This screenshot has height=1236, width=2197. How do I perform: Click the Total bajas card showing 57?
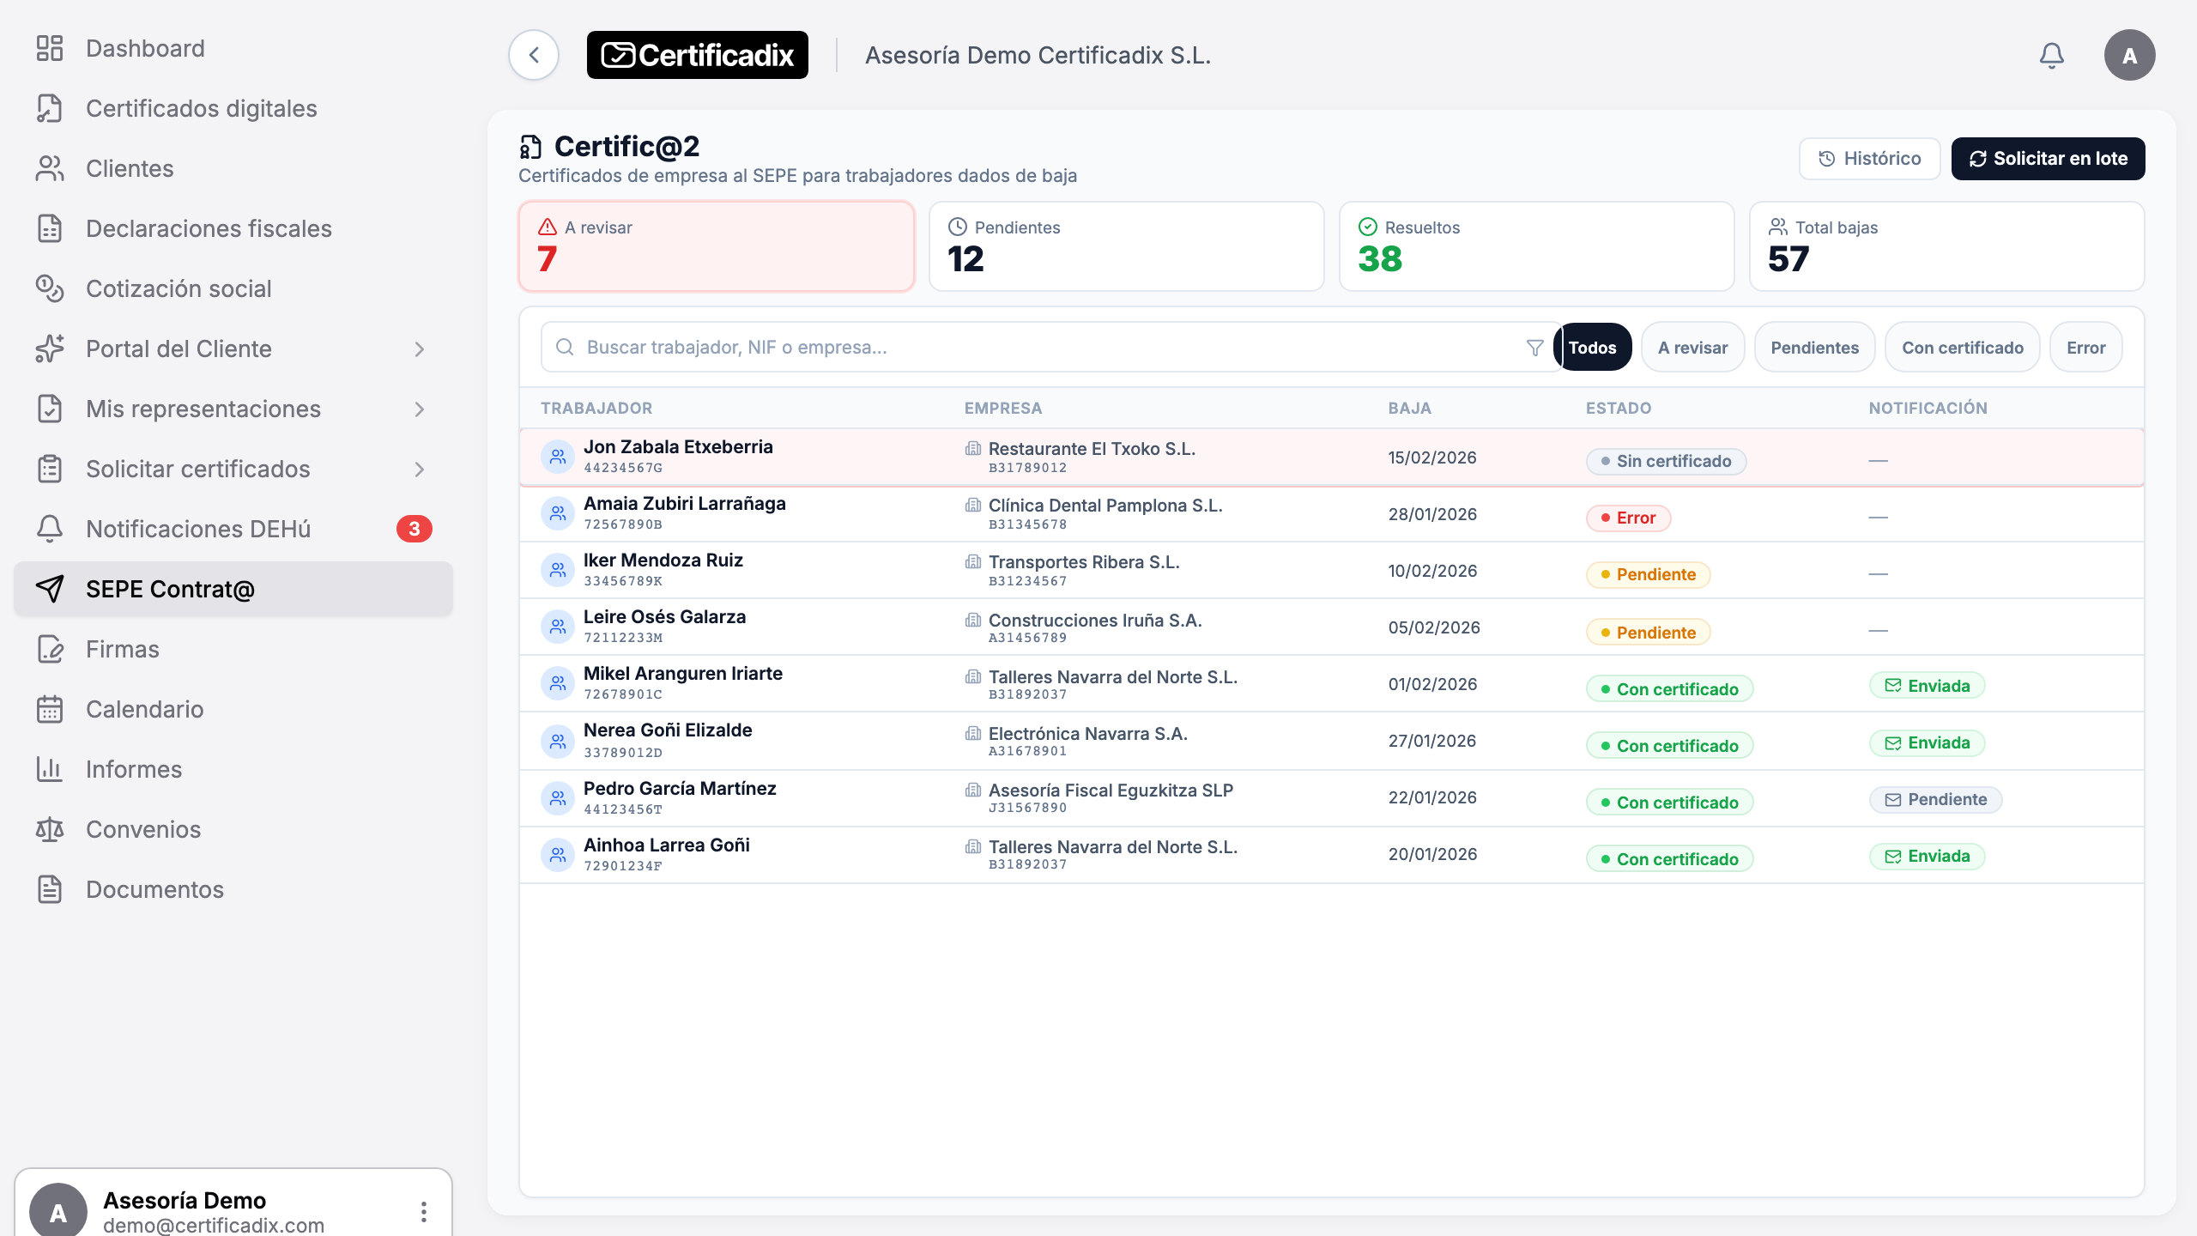[1947, 246]
